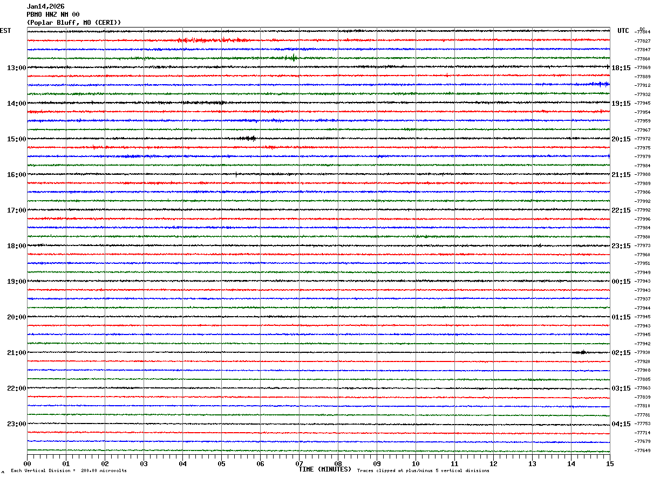Click the date label Jan14,2026
653x478 pixels.
point(46,6)
